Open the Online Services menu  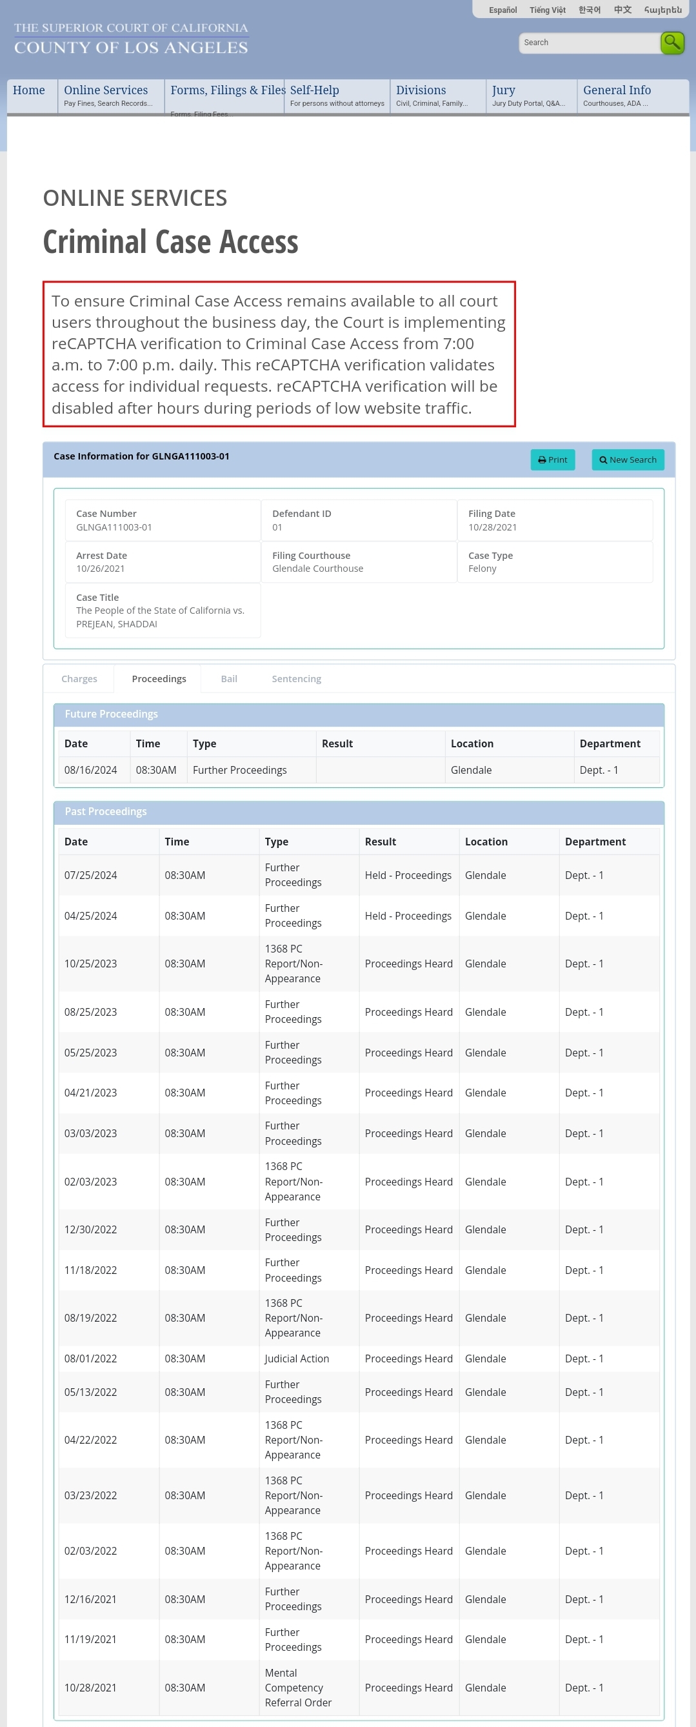point(110,96)
